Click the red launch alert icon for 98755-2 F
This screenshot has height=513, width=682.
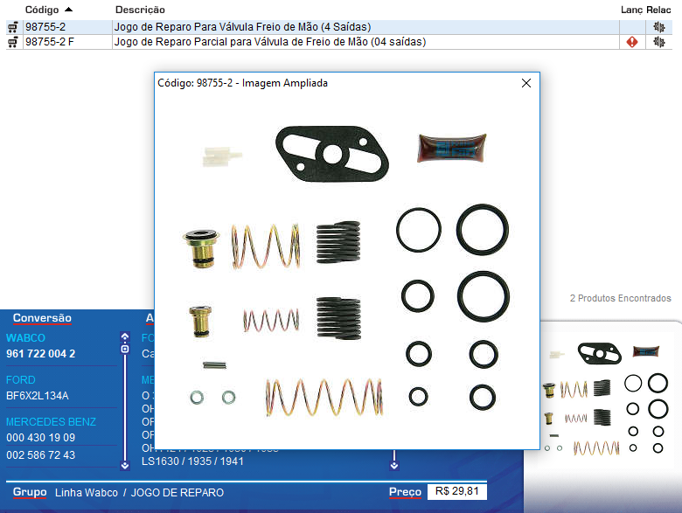point(632,42)
